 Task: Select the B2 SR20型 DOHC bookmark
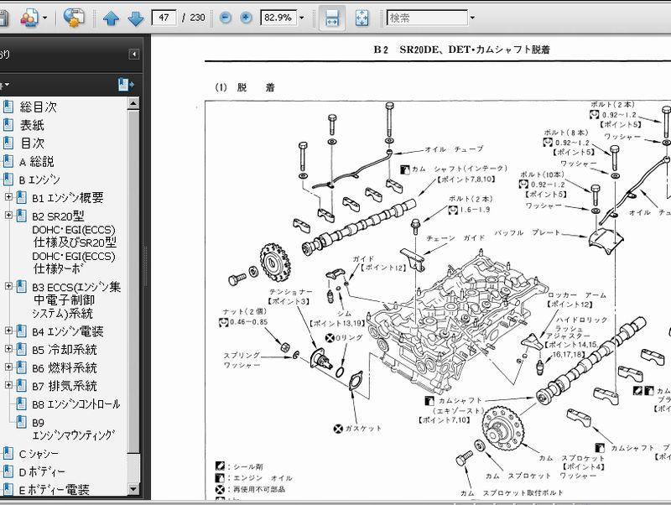click(74, 242)
